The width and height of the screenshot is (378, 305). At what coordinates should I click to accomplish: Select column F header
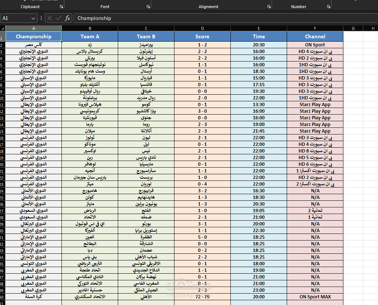(315, 28)
